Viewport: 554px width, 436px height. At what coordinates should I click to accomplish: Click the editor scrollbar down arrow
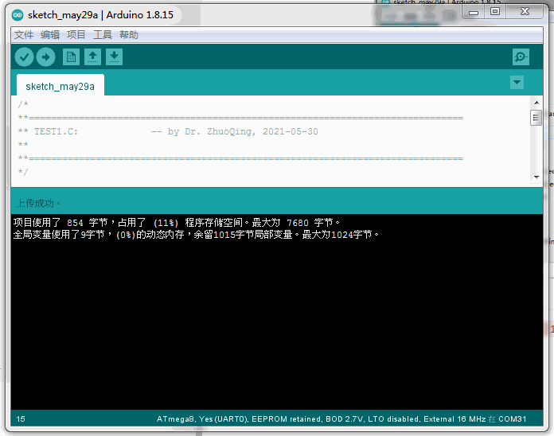(x=536, y=177)
